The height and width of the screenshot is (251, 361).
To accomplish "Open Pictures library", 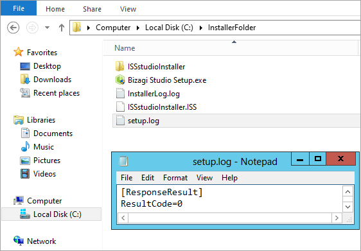I will point(47,160).
